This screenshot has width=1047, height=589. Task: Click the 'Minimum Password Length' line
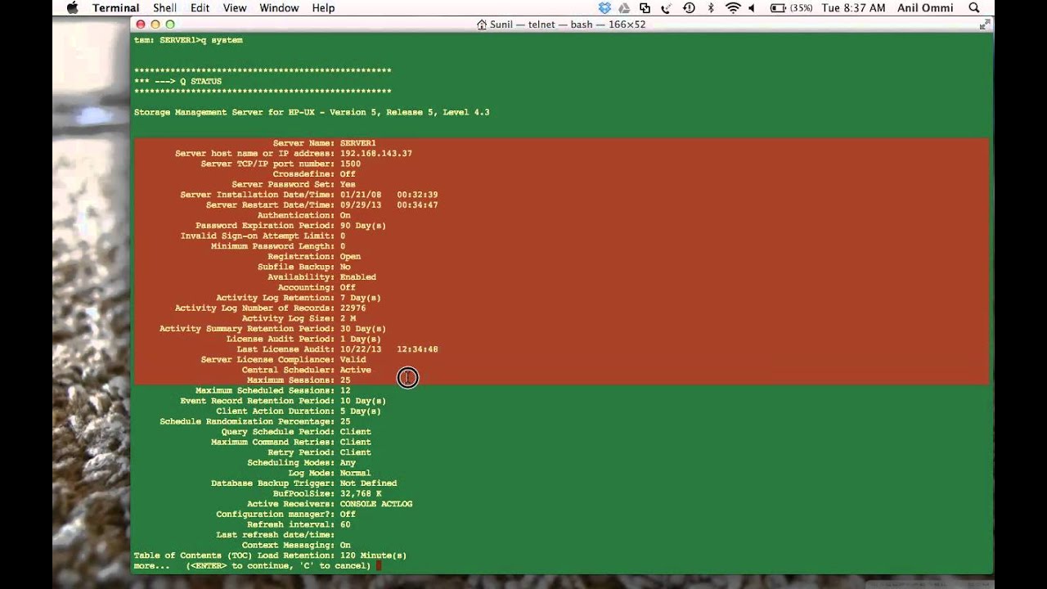tap(278, 246)
